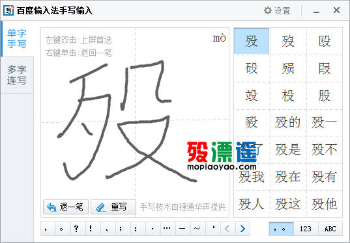This screenshot has width=350, height=243.
Task: Insert the dash — symbol
Action: (182, 229)
